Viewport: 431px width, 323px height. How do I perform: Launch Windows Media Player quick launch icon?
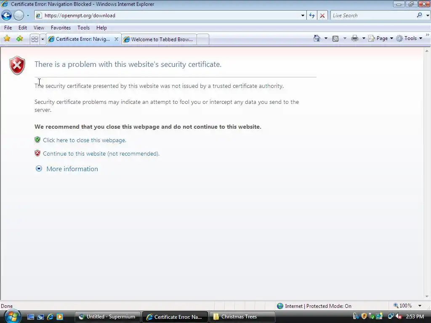point(60,317)
